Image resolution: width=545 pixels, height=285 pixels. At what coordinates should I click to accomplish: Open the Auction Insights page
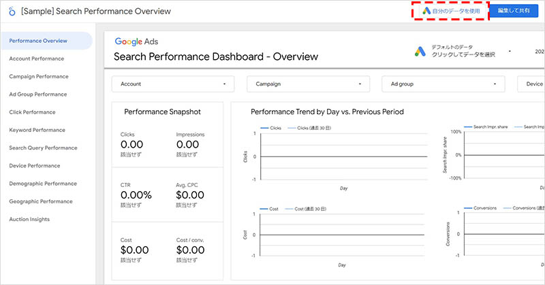tap(29, 219)
